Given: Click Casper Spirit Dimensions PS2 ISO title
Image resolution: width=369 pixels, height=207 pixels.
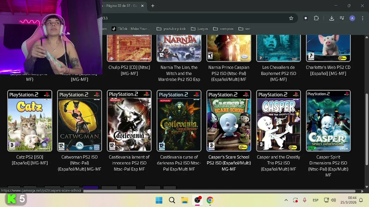Looking at the screenshot, I should point(328,166).
